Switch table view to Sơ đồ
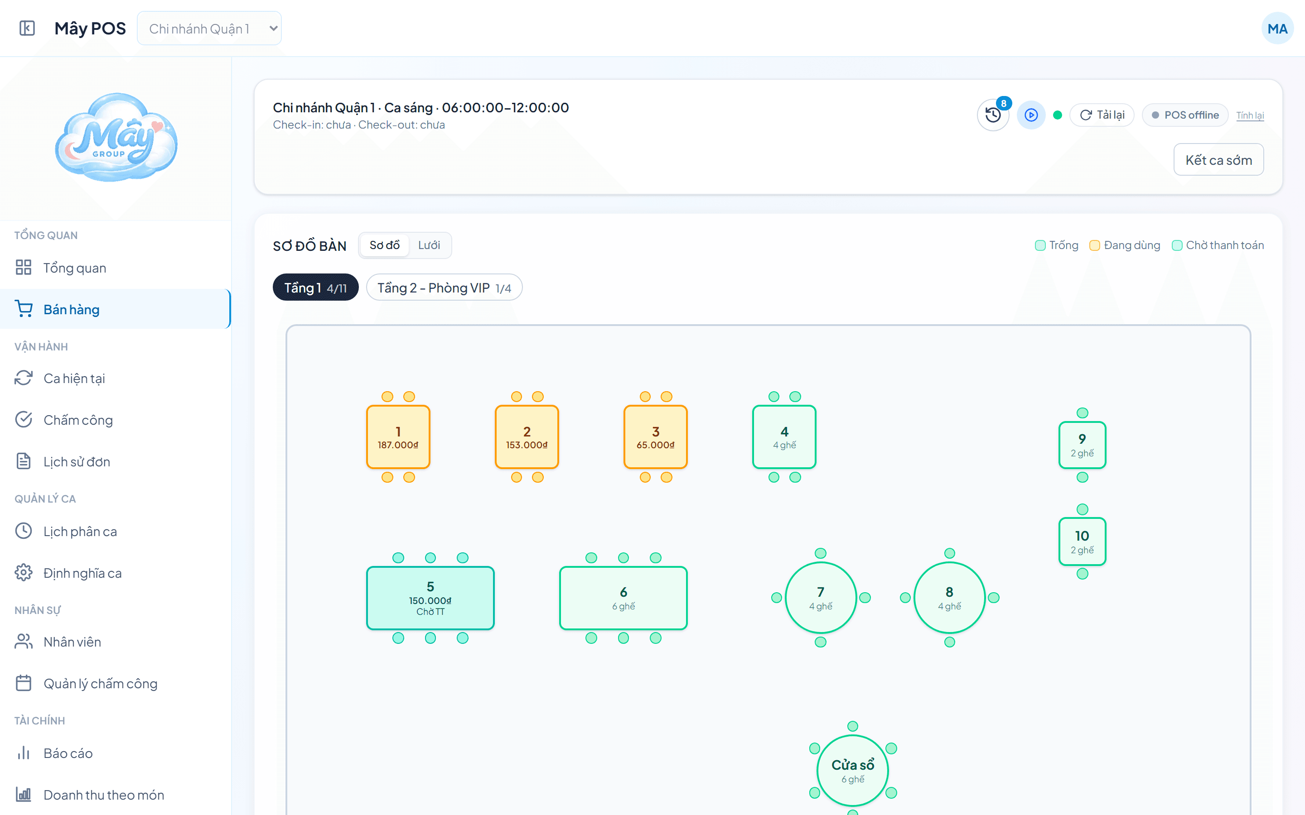Screen dimensions: 1305x815 (384, 245)
